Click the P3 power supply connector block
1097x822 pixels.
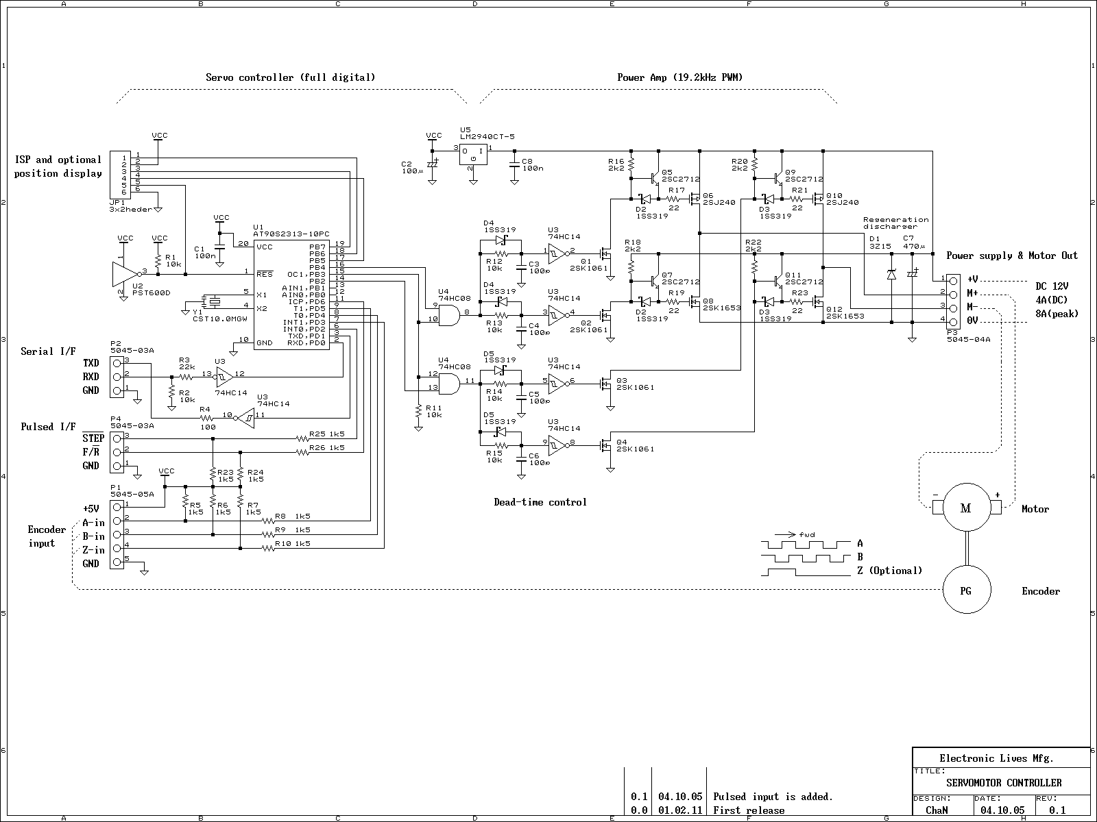click(954, 300)
